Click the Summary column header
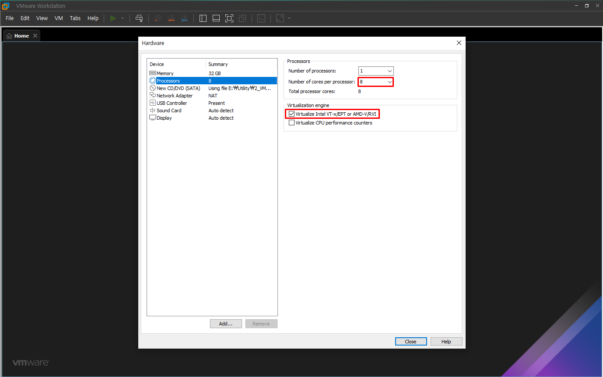The image size is (603, 377). tap(242, 64)
